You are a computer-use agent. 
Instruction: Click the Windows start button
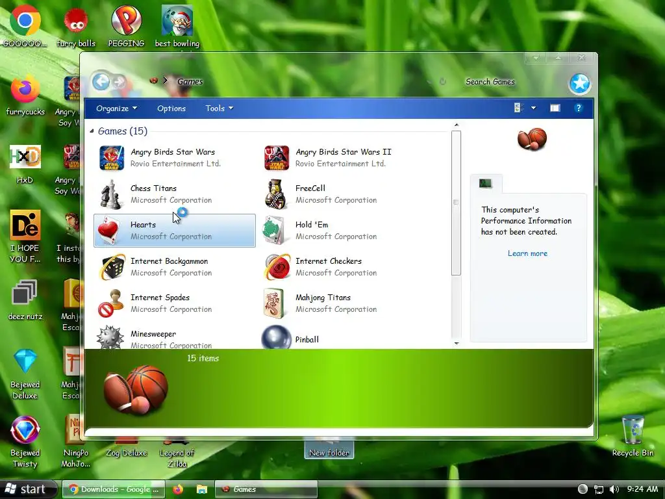coord(27,489)
